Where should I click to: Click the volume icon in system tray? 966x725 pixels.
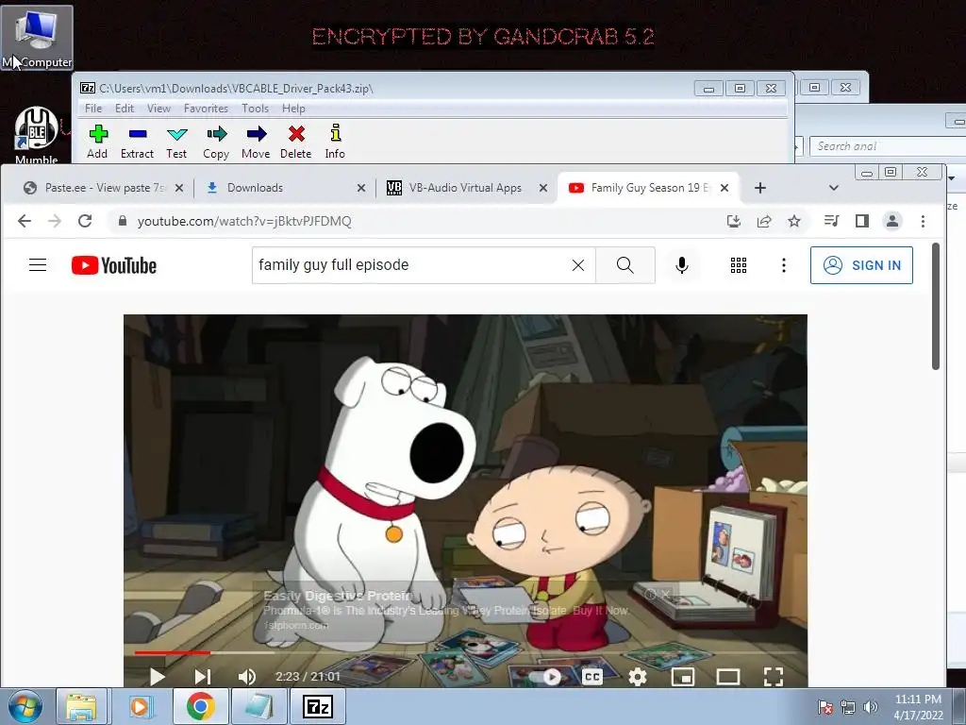pyautogui.click(x=871, y=707)
